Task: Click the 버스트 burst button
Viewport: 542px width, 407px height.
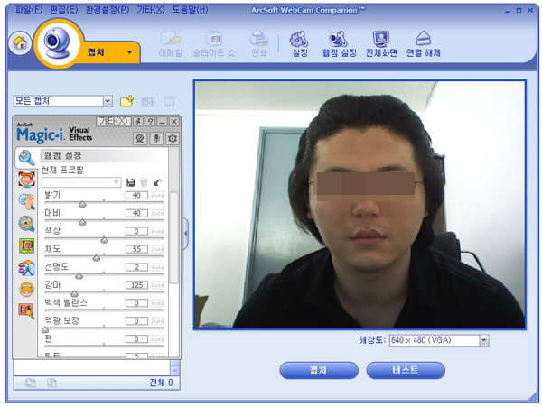Action: (406, 370)
